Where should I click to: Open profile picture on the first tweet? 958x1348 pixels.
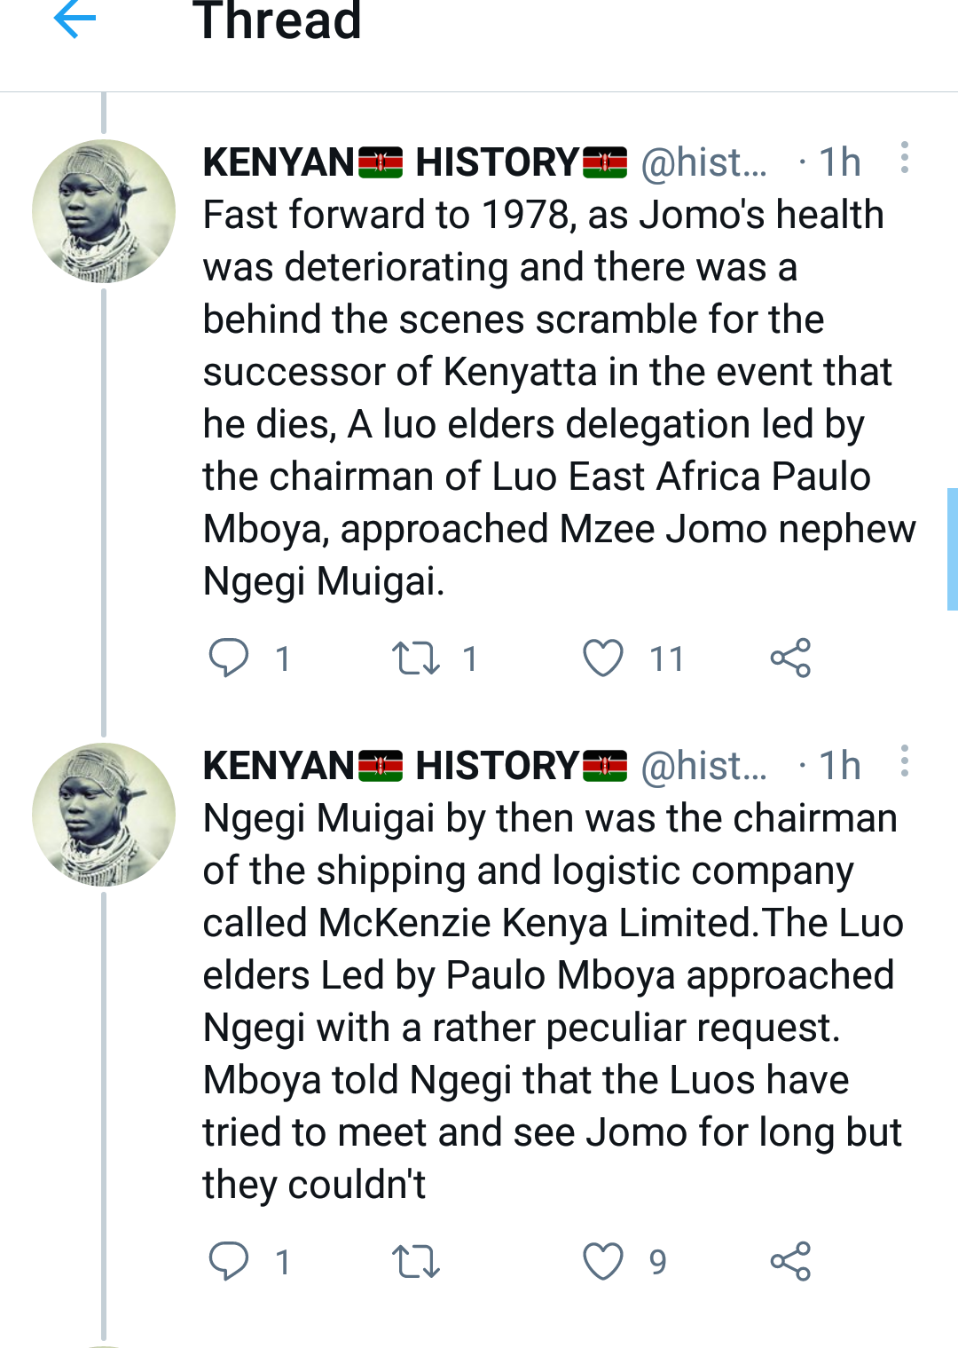click(104, 211)
